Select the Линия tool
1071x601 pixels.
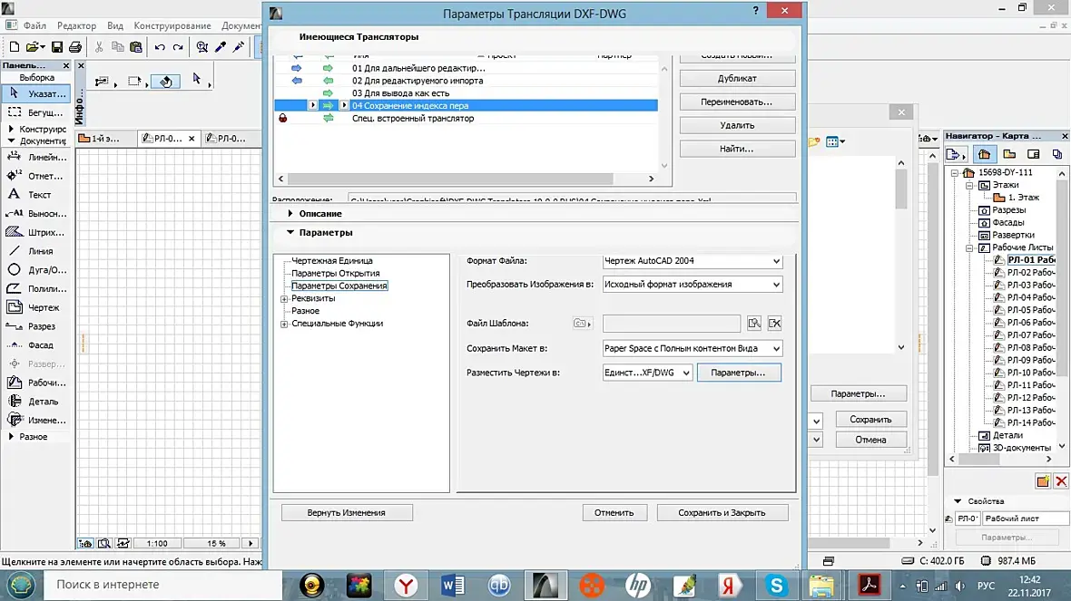(x=36, y=251)
